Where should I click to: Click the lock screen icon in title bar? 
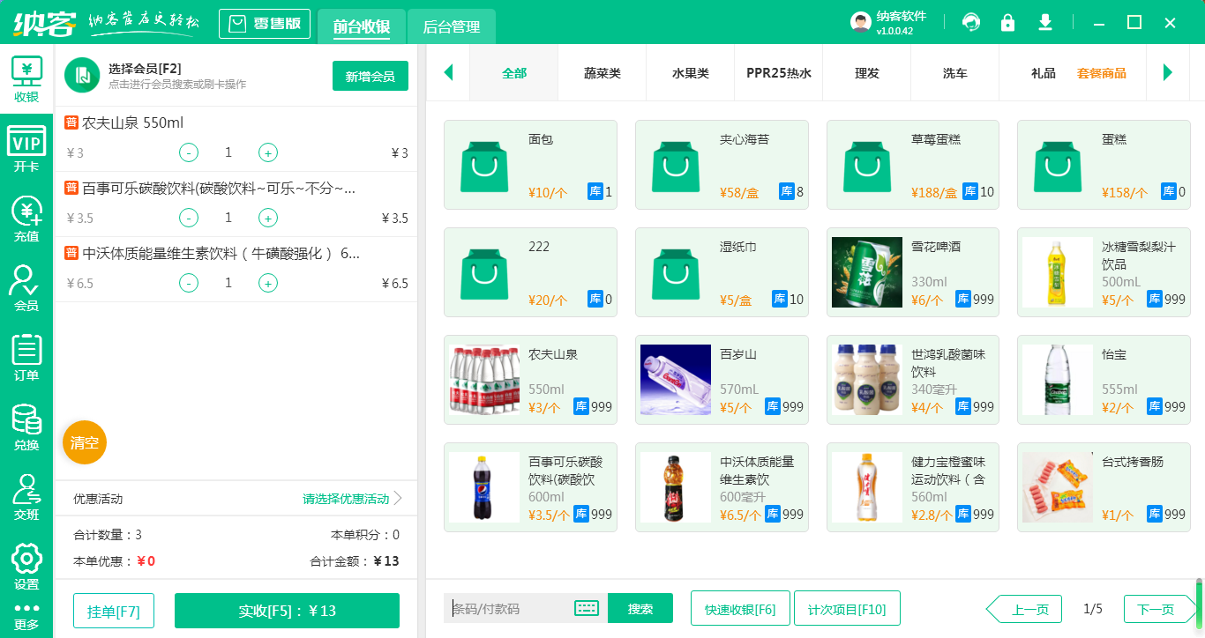tap(1007, 23)
